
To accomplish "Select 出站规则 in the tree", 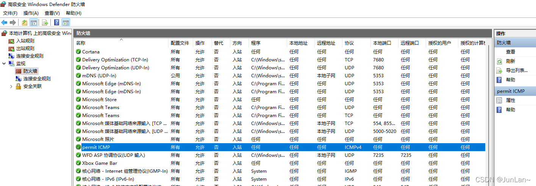I will [x=25, y=48].
